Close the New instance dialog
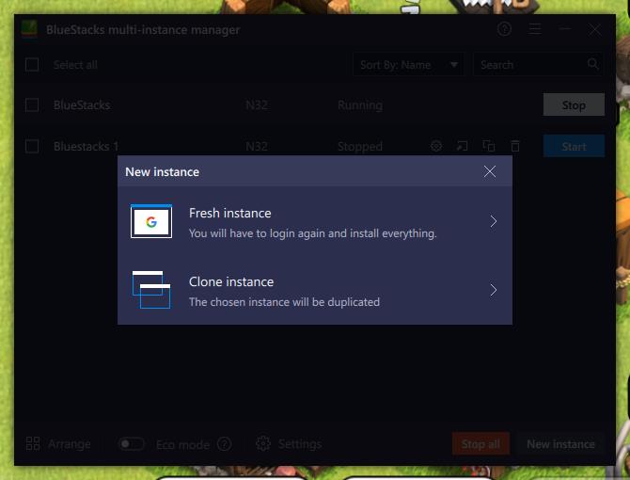The height and width of the screenshot is (480, 630). click(x=489, y=171)
